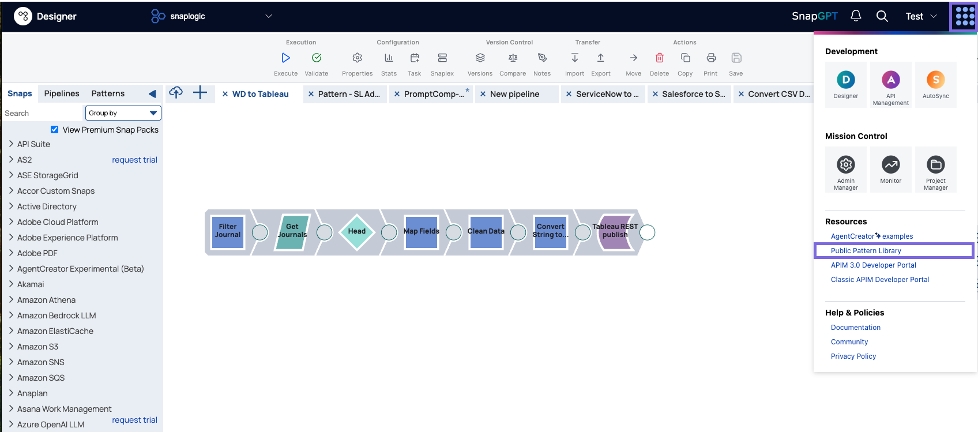Launch AutoSync from Development section
The image size is (978, 432).
coord(935,85)
